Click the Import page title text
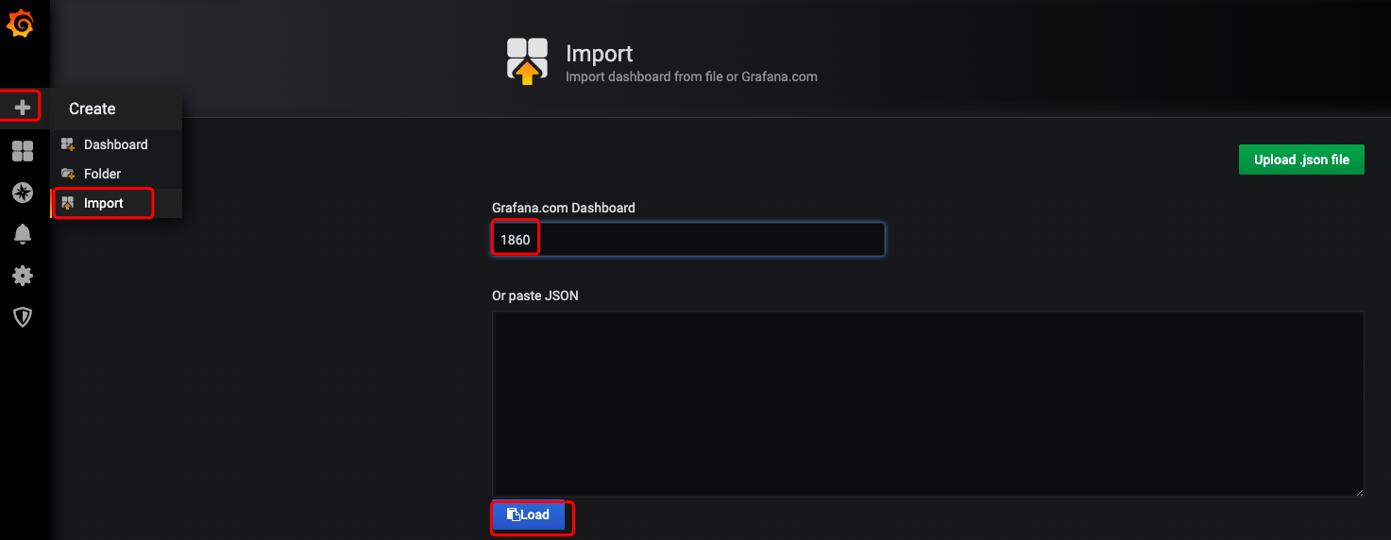Screen dimensions: 1391x540 click(x=599, y=54)
